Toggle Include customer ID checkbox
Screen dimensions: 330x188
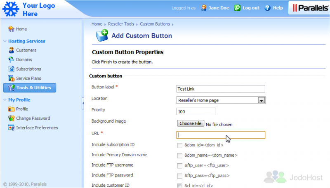pyautogui.click(x=179, y=186)
